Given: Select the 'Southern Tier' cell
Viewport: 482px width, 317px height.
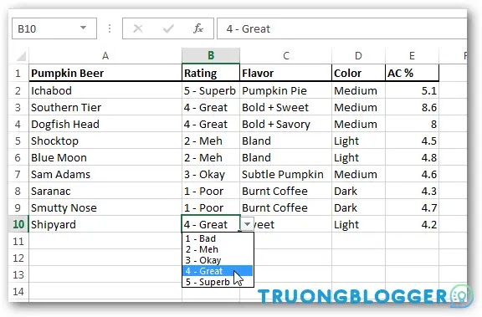Looking at the screenshot, I should [x=105, y=107].
